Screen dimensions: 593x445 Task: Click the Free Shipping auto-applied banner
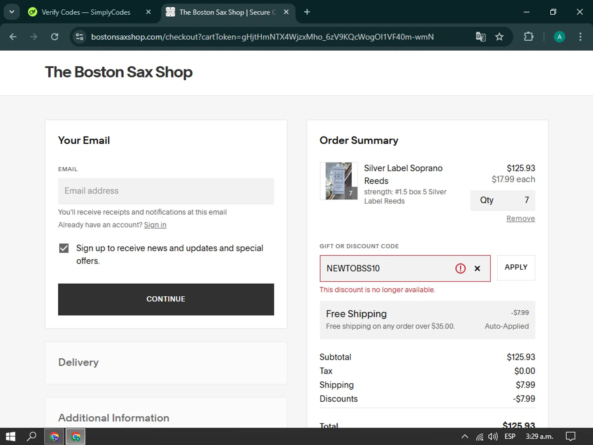(x=427, y=320)
